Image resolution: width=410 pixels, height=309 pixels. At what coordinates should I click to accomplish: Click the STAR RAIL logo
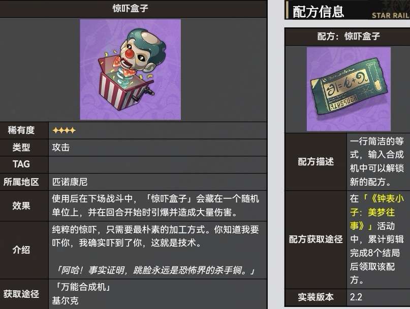coord(391,15)
